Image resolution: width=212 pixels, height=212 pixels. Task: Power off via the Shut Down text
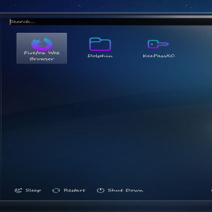(x=126, y=190)
